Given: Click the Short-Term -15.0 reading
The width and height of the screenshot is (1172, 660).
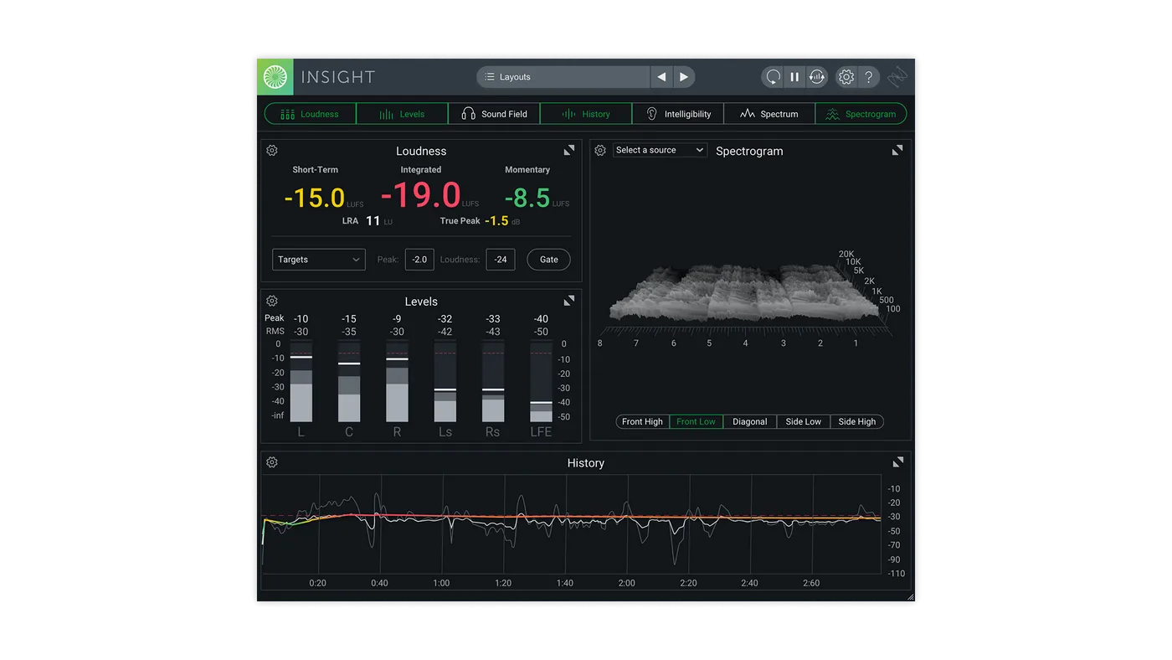Looking at the screenshot, I should click(x=315, y=198).
